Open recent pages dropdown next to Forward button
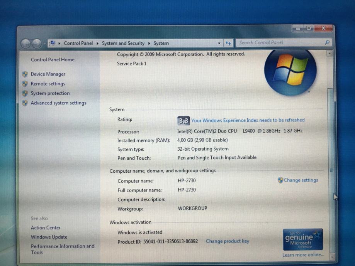The width and height of the screenshot is (355, 266). (x=44, y=44)
